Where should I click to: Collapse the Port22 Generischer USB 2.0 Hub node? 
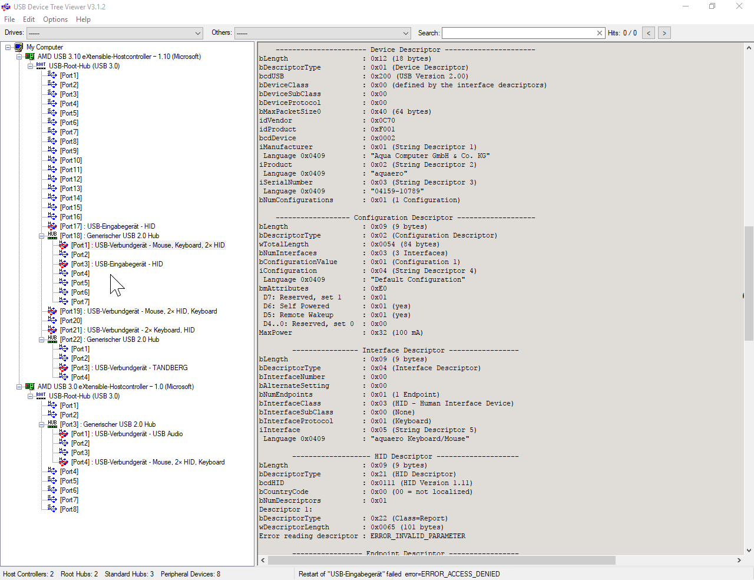coord(42,340)
